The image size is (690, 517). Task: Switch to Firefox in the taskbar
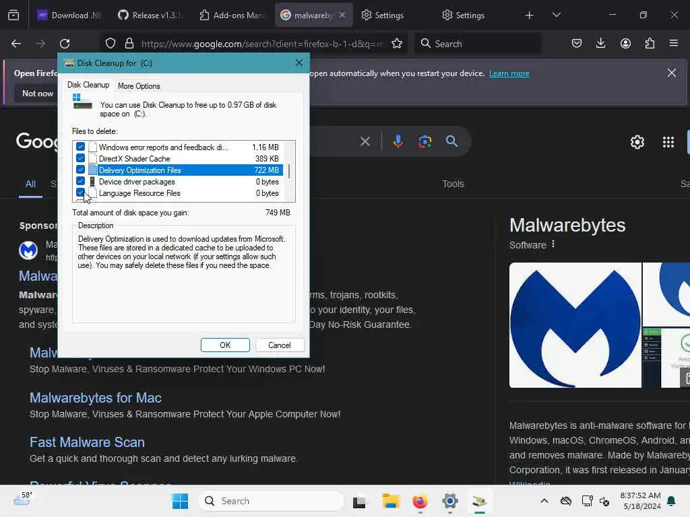[420, 501]
